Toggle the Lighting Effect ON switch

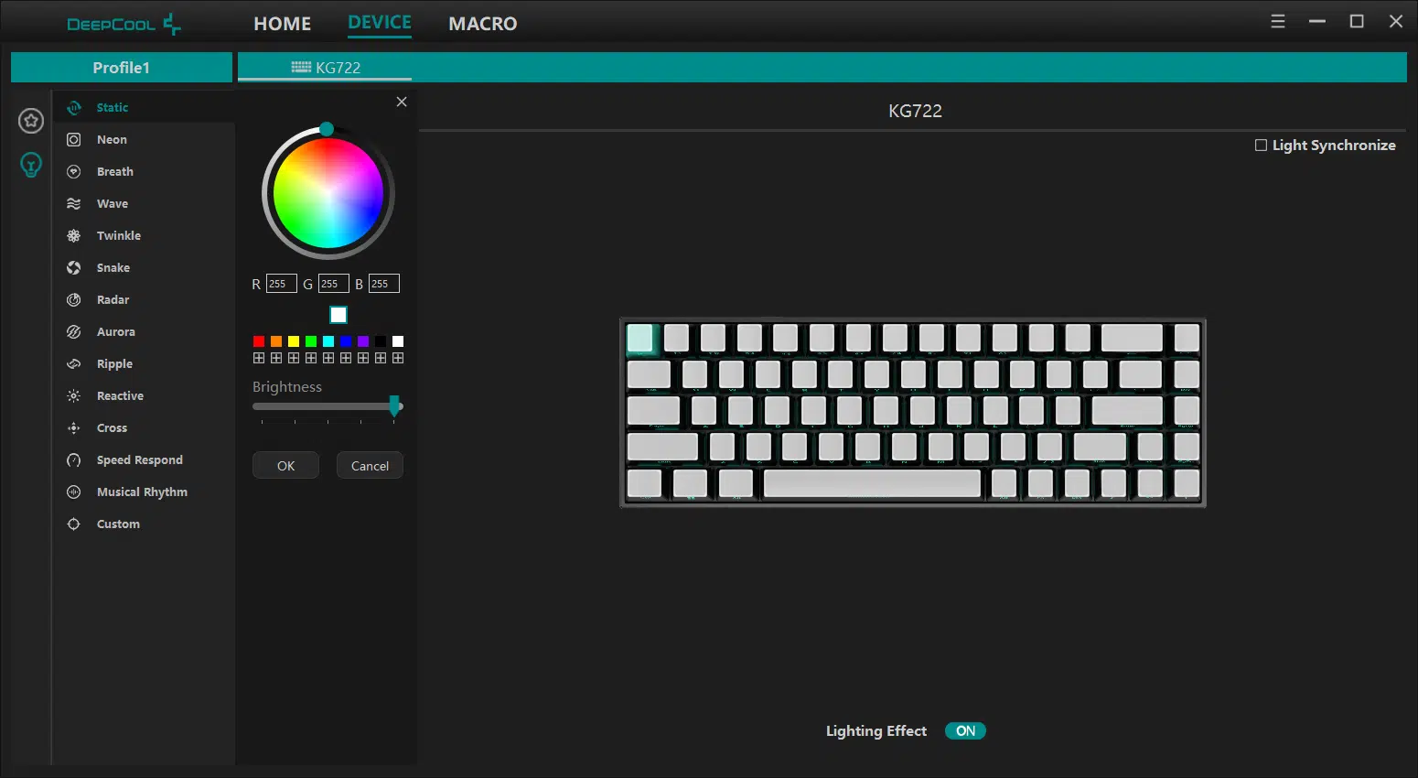(965, 730)
